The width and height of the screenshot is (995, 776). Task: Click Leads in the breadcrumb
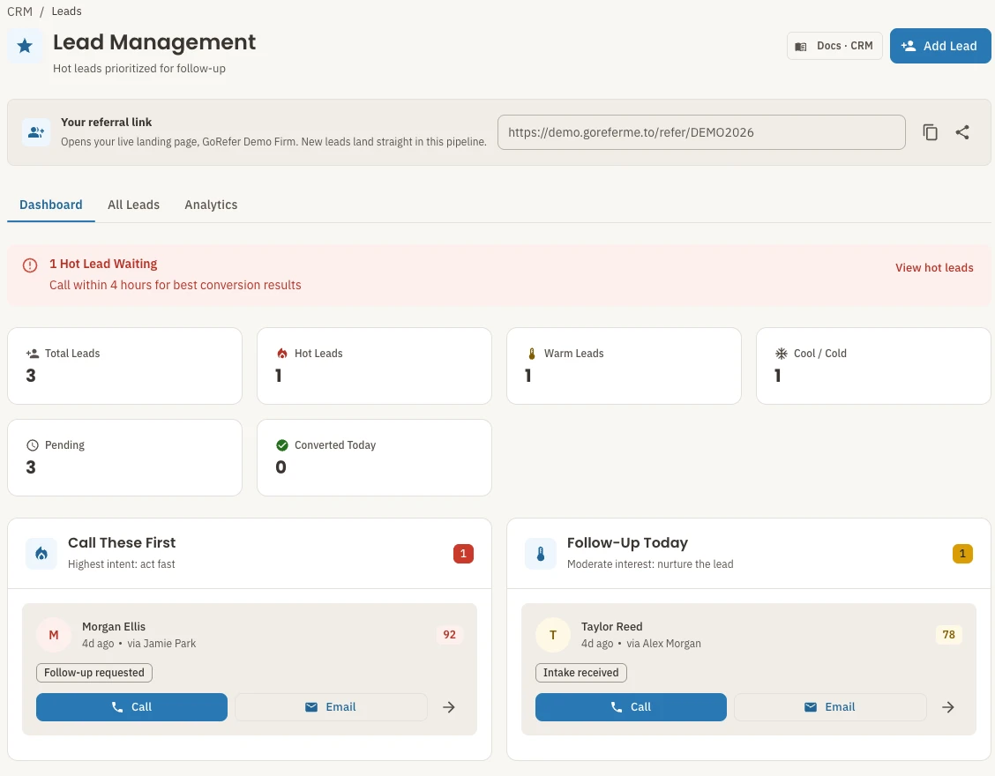(66, 11)
